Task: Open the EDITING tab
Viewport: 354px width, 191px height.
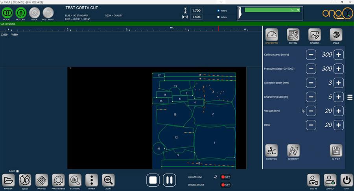Action: (x=293, y=35)
